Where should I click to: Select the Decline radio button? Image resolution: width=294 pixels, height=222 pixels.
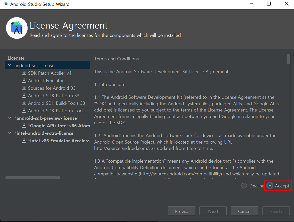pos(244,186)
